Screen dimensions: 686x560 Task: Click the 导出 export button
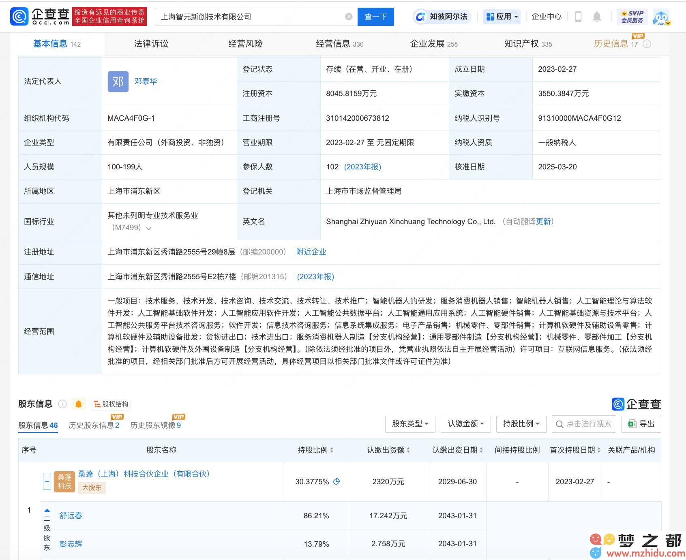641,424
